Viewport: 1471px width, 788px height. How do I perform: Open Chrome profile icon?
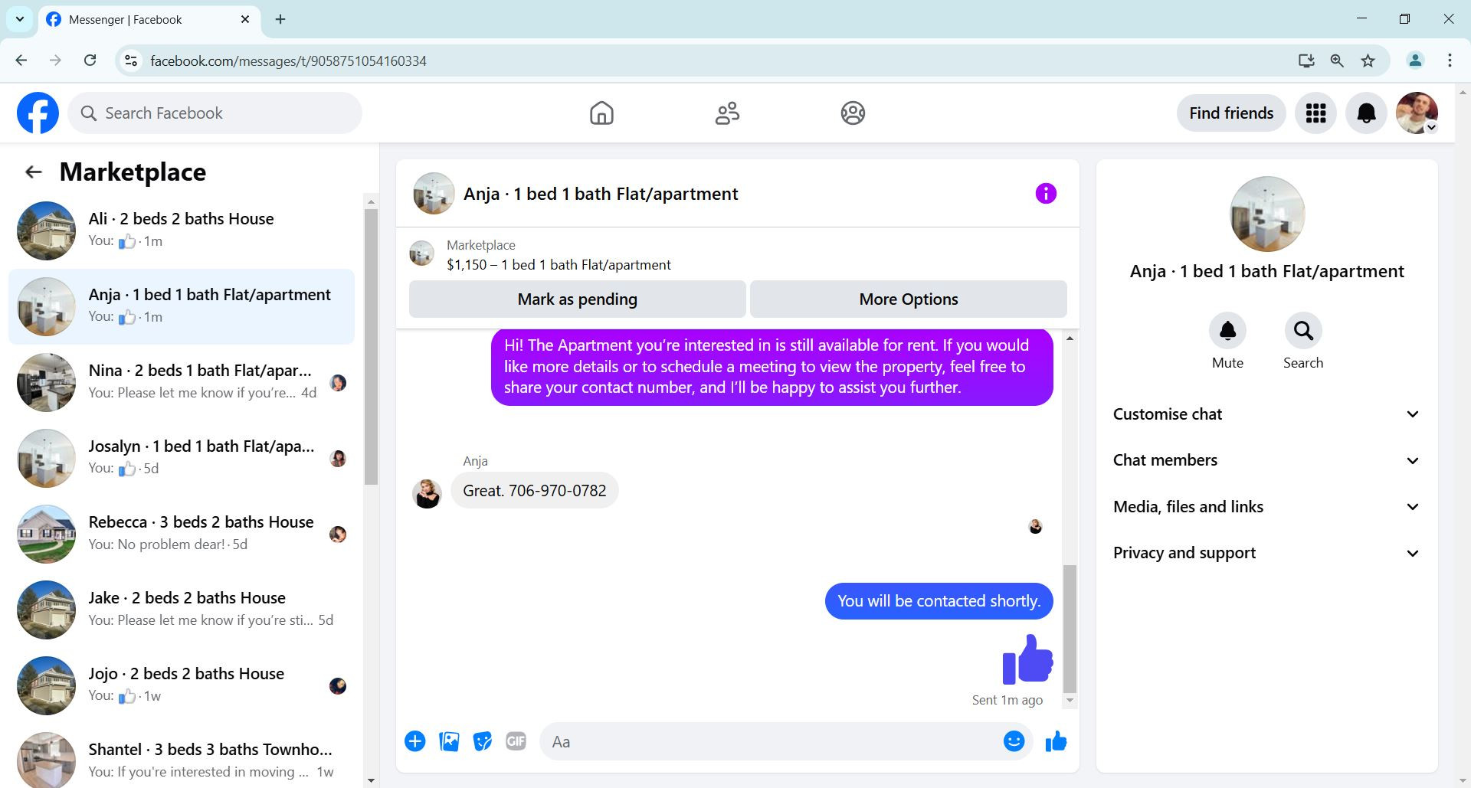click(x=1415, y=60)
